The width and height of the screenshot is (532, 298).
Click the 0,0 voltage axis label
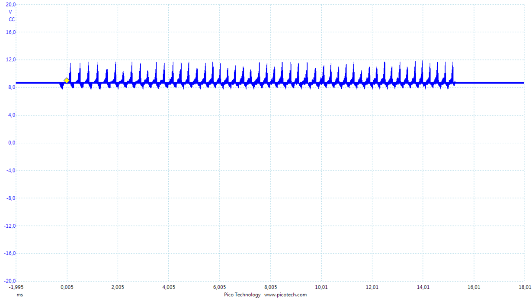(x=11, y=143)
